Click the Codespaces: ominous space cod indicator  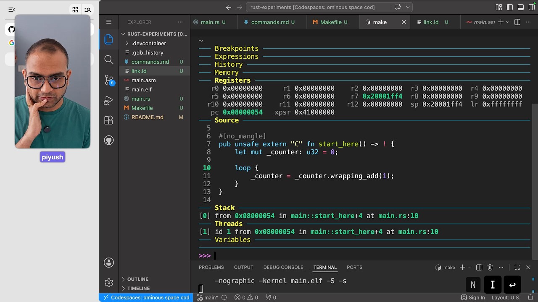146,297
